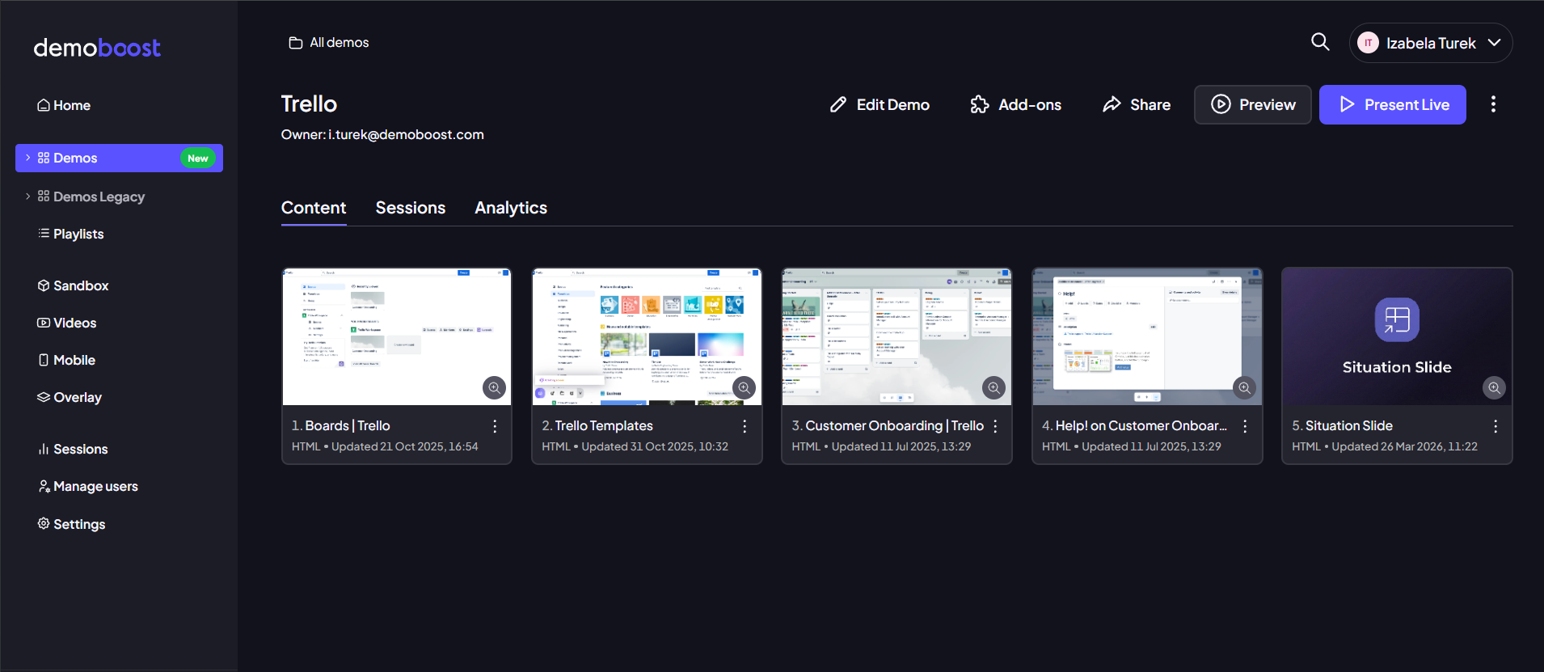
Task: Expand the Demos sidebar chevron
Action: point(28,158)
